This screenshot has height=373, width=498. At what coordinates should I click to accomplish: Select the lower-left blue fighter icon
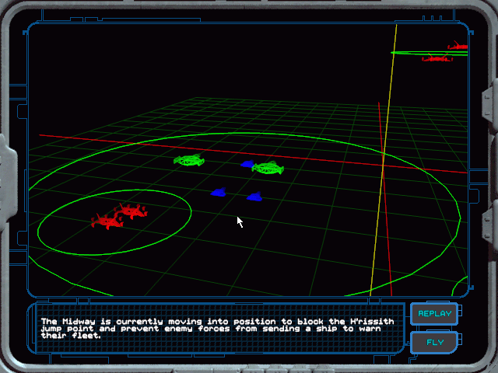click(218, 192)
